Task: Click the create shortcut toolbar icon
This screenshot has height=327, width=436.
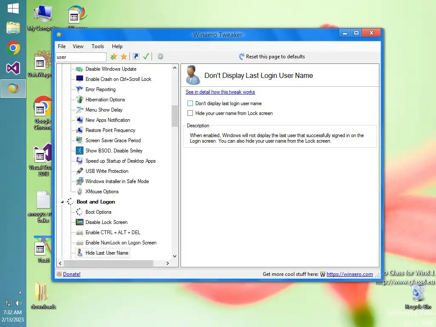Action: [136, 57]
